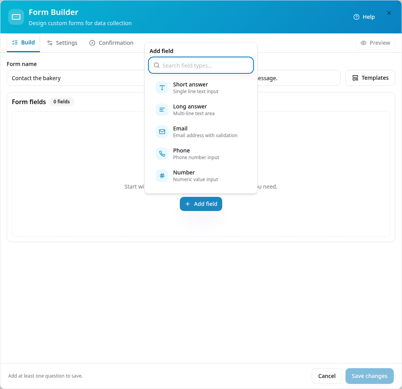The height and width of the screenshot is (389, 402).
Task: Click the plus icon in Add field
Action: (188, 204)
